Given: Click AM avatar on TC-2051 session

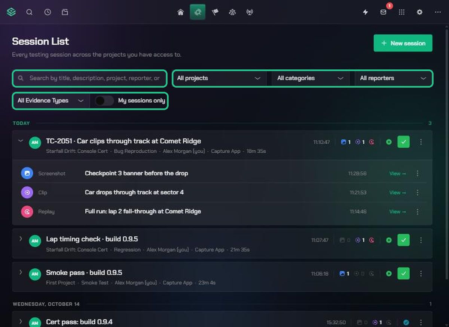Looking at the screenshot, I should (35, 143).
